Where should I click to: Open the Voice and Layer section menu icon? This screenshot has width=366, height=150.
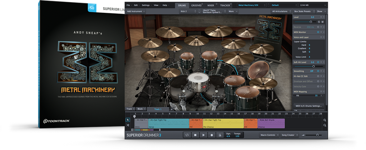(321, 37)
